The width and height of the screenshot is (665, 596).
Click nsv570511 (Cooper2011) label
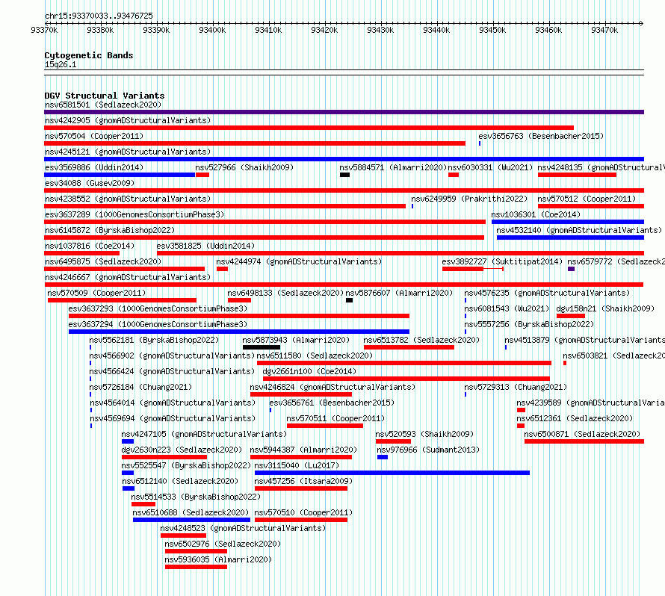click(335, 418)
